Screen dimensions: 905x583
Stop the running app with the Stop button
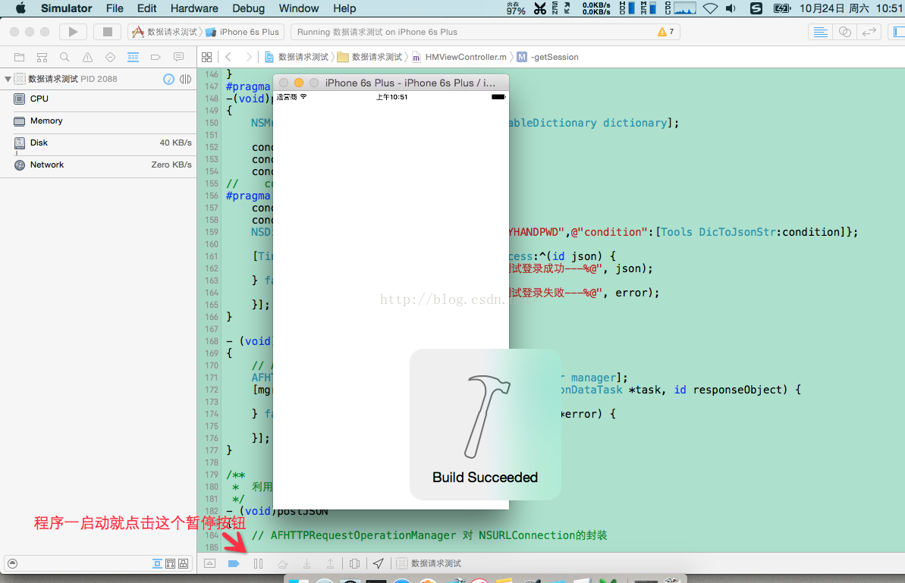tap(108, 32)
